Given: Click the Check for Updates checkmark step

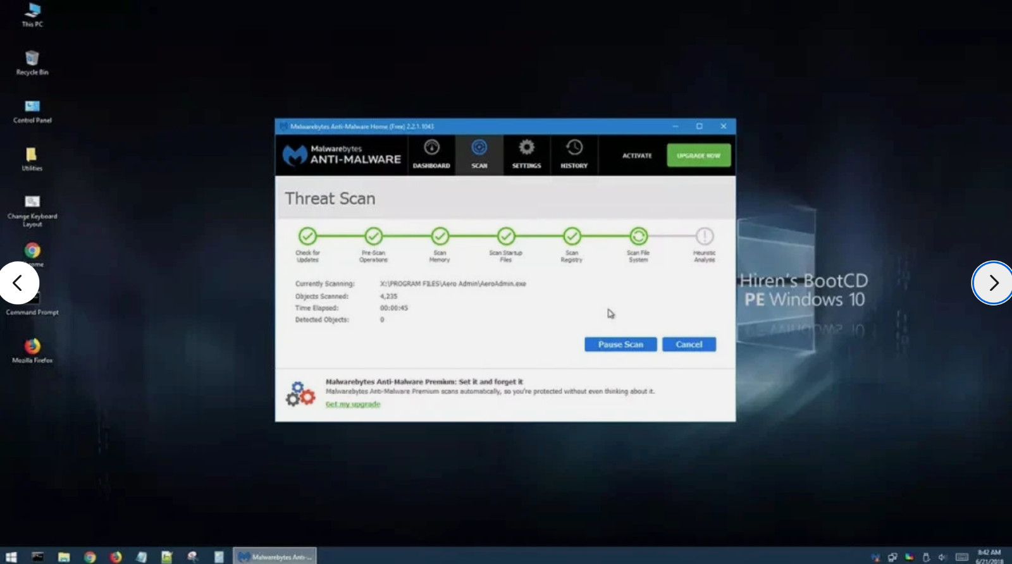Looking at the screenshot, I should 307,236.
